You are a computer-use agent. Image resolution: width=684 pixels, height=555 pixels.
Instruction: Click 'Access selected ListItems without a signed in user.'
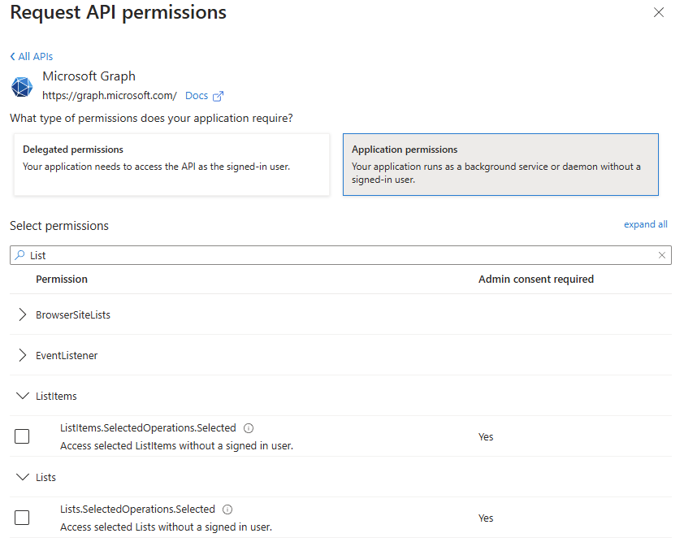176,446
